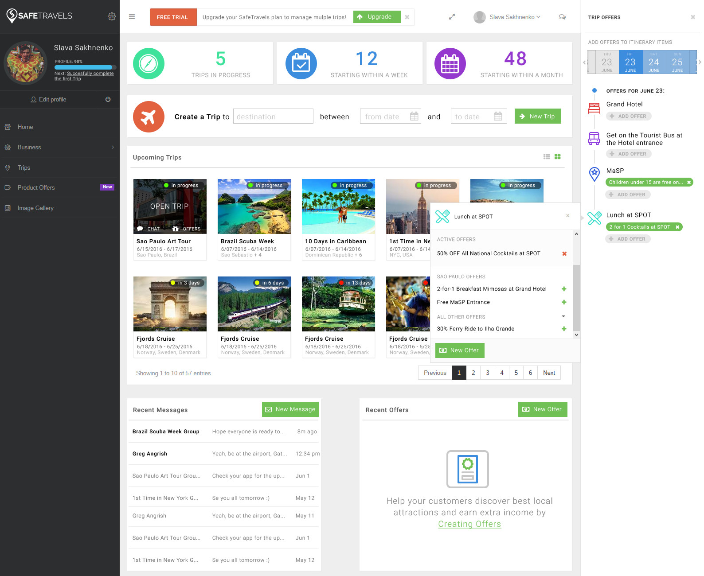Click the settings gear in sidebar header
Image resolution: width=704 pixels, height=576 pixels.
point(112,16)
